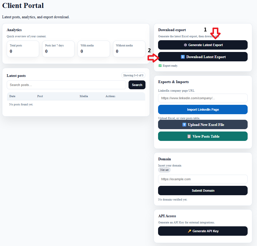
Task: Click the Actions column header
Action: [x=110, y=96]
